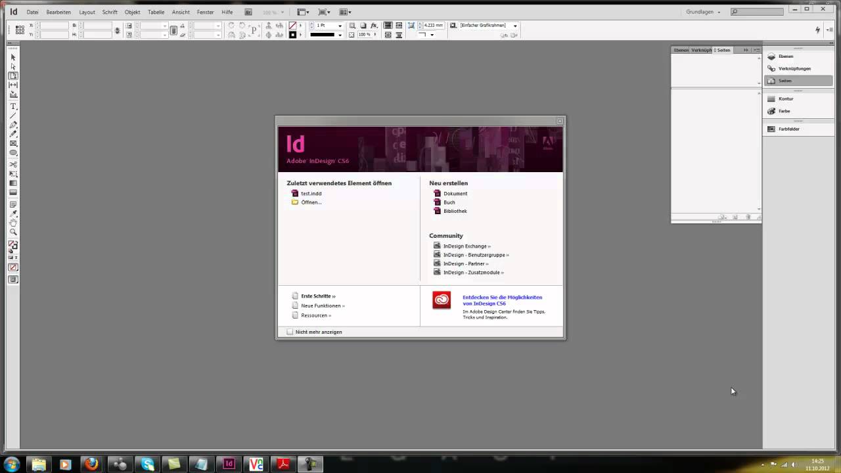Select the Page tool
This screenshot has height=473, width=841.
pos(13,76)
